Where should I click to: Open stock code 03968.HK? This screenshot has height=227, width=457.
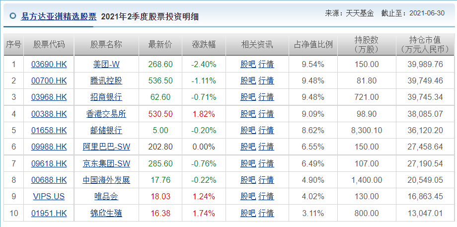coord(49,97)
